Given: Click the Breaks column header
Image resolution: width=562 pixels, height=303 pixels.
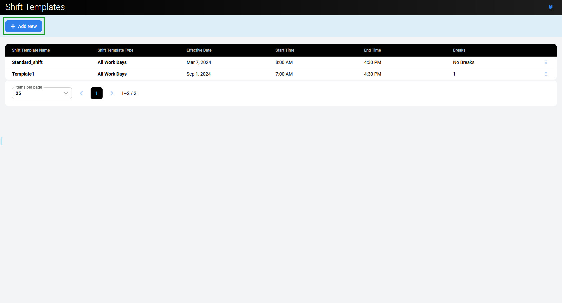Looking at the screenshot, I should 459,50.
